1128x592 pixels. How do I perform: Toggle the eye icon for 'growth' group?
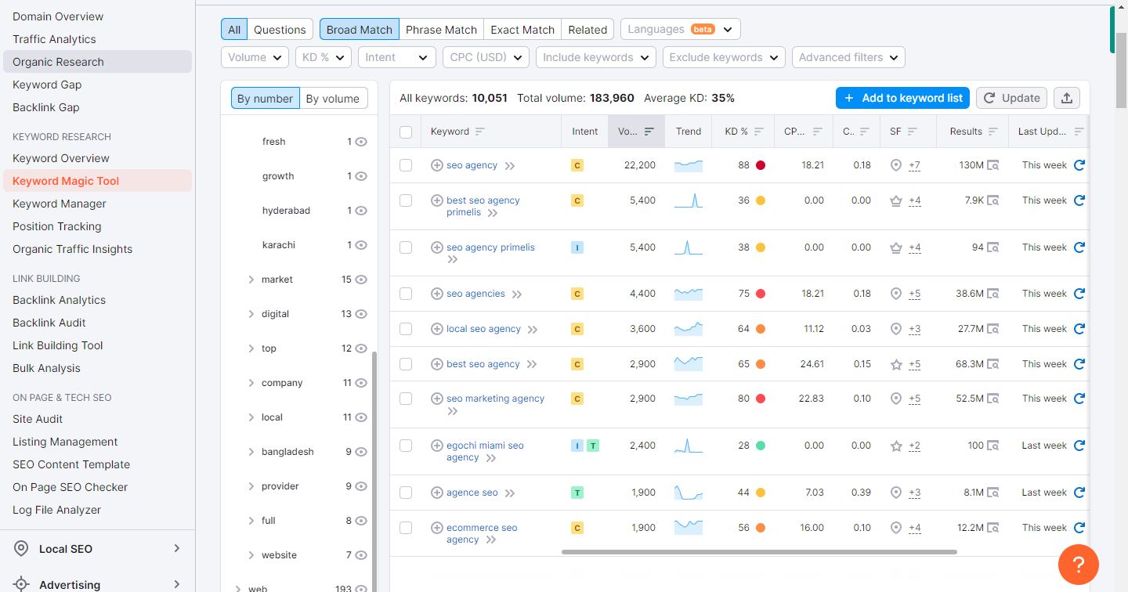[361, 176]
